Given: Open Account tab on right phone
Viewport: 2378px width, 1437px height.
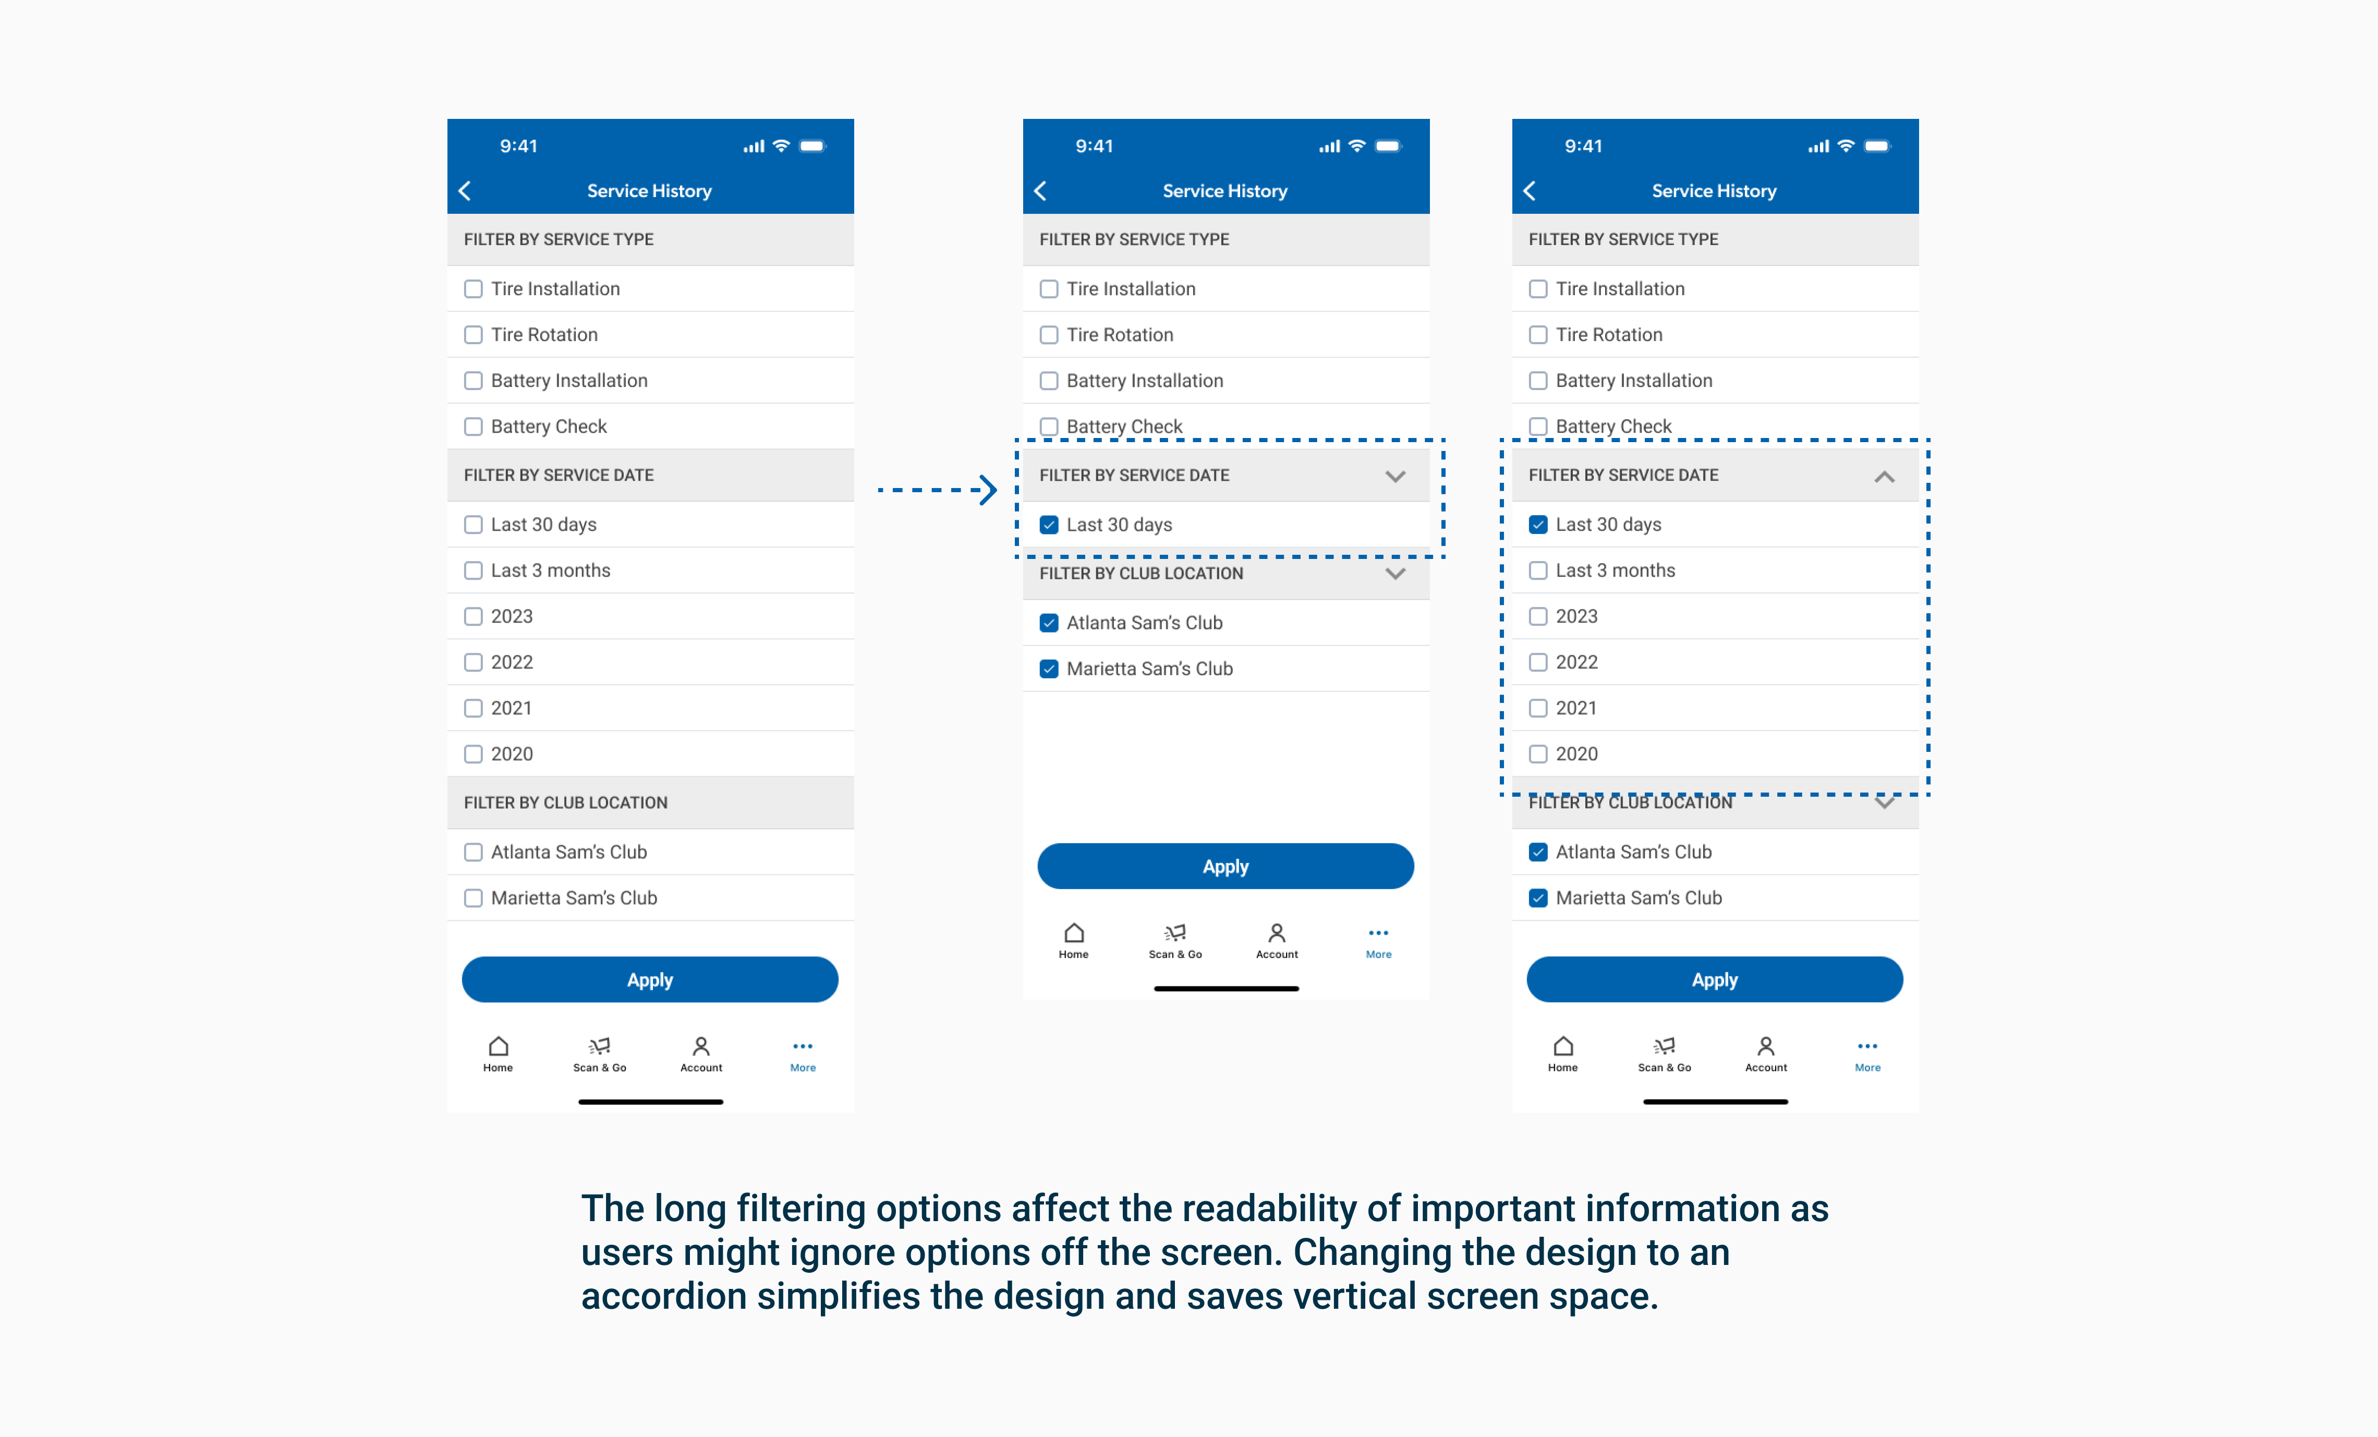Looking at the screenshot, I should click(1766, 1053).
